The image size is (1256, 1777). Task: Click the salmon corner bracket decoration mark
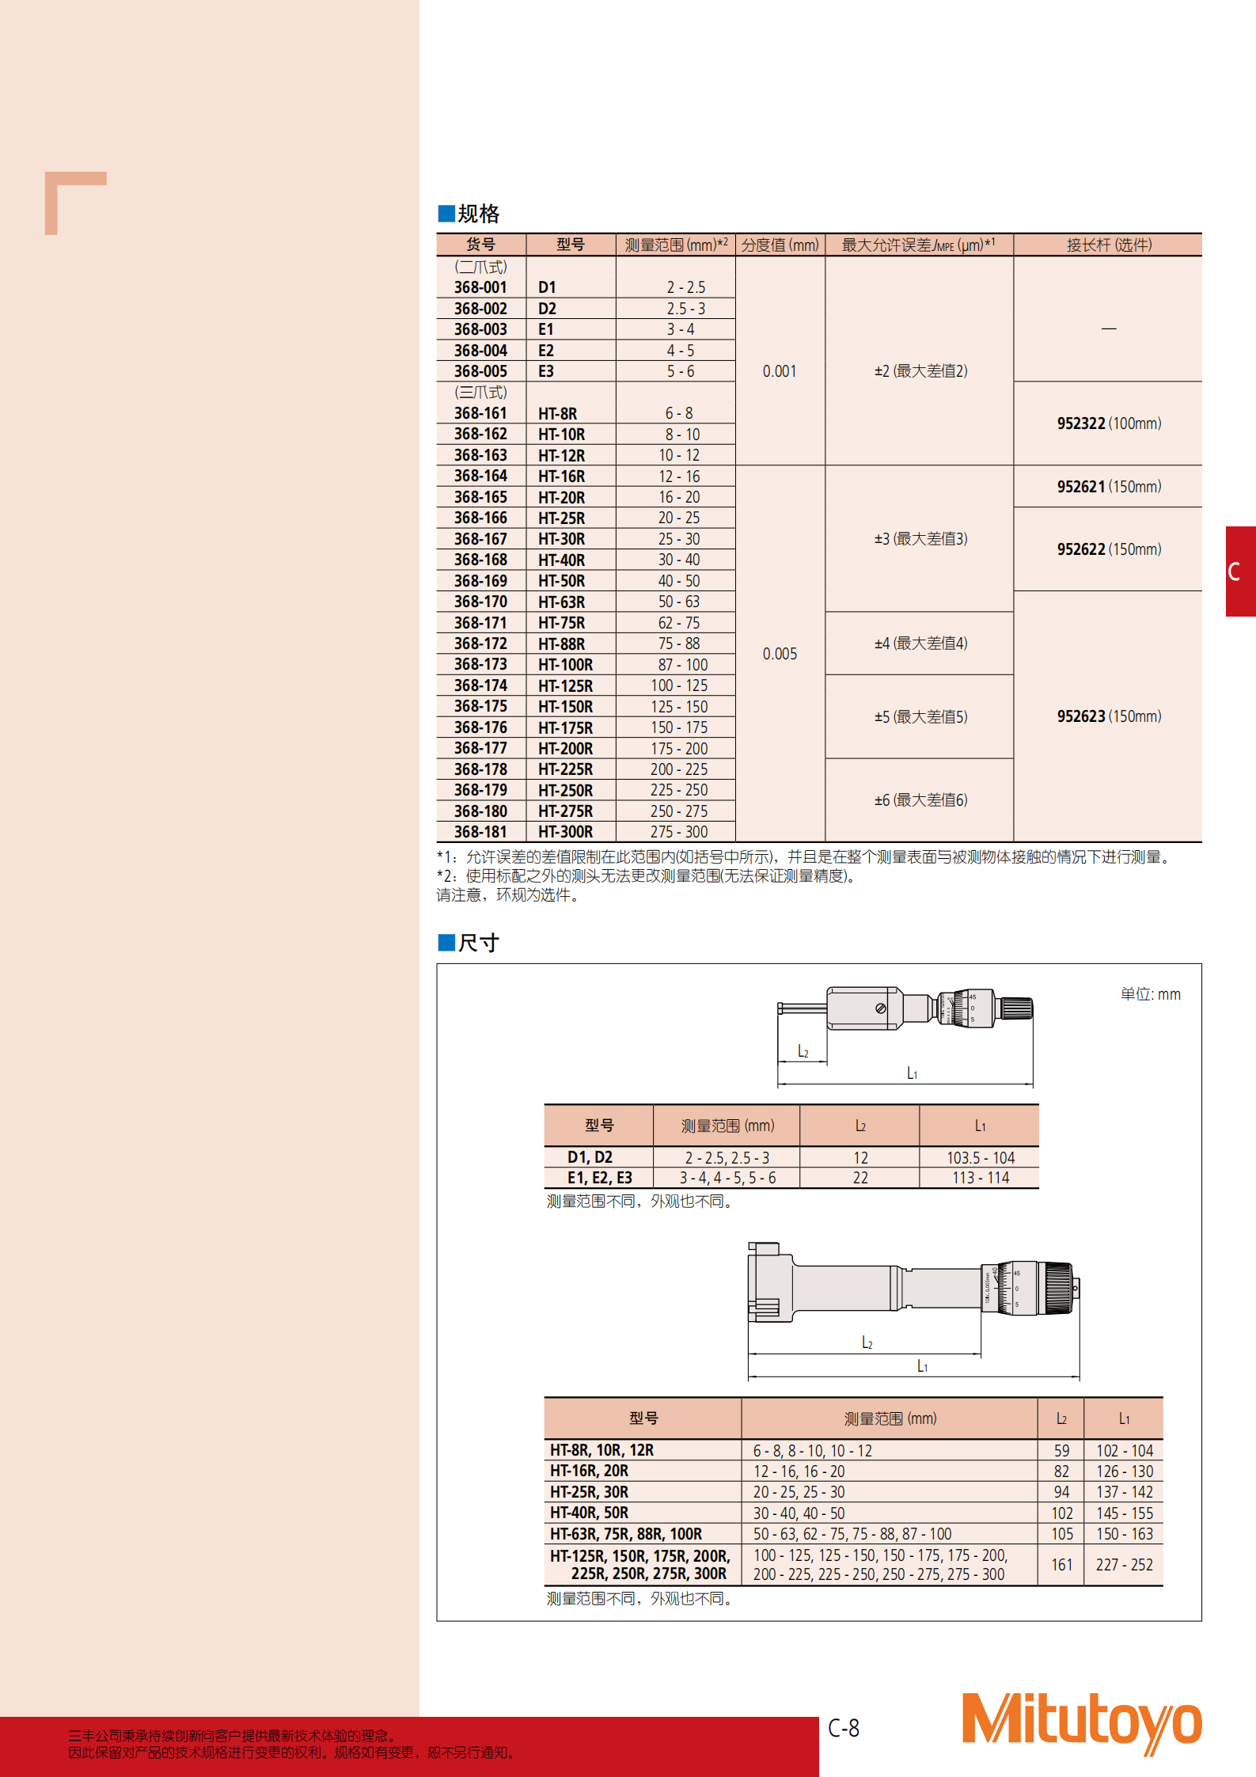(x=75, y=203)
